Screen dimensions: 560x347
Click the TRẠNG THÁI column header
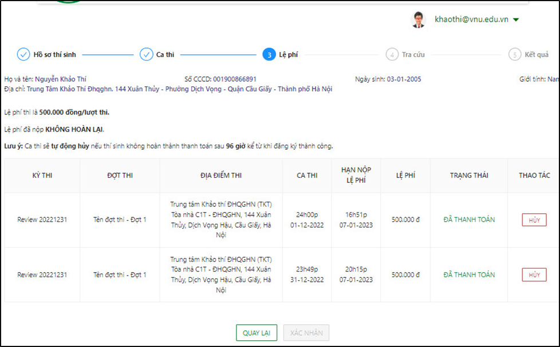point(468,176)
